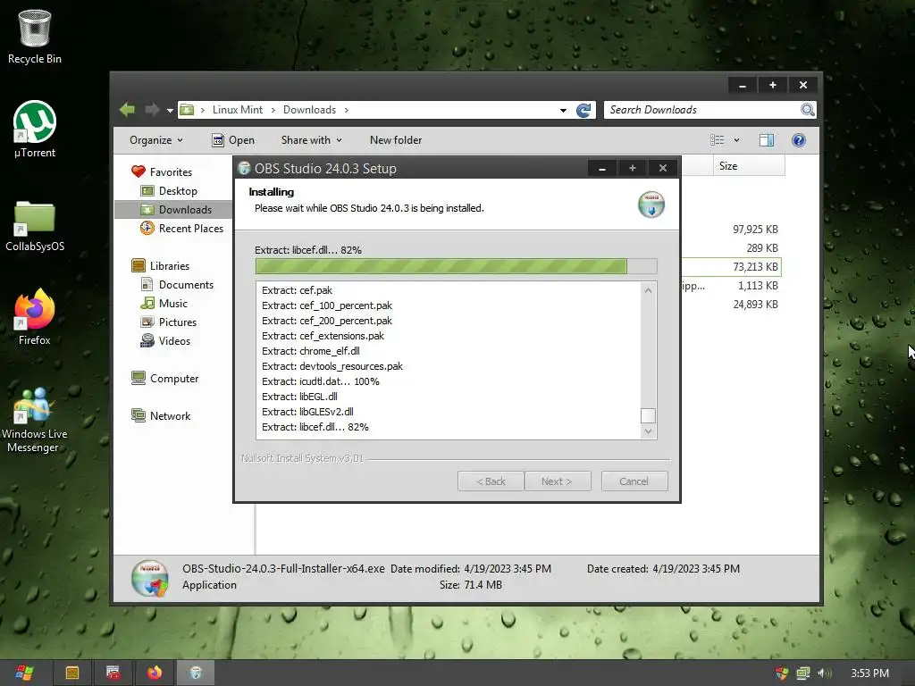Click the log scroll up arrow
The width and height of the screenshot is (915, 686).
click(x=648, y=290)
